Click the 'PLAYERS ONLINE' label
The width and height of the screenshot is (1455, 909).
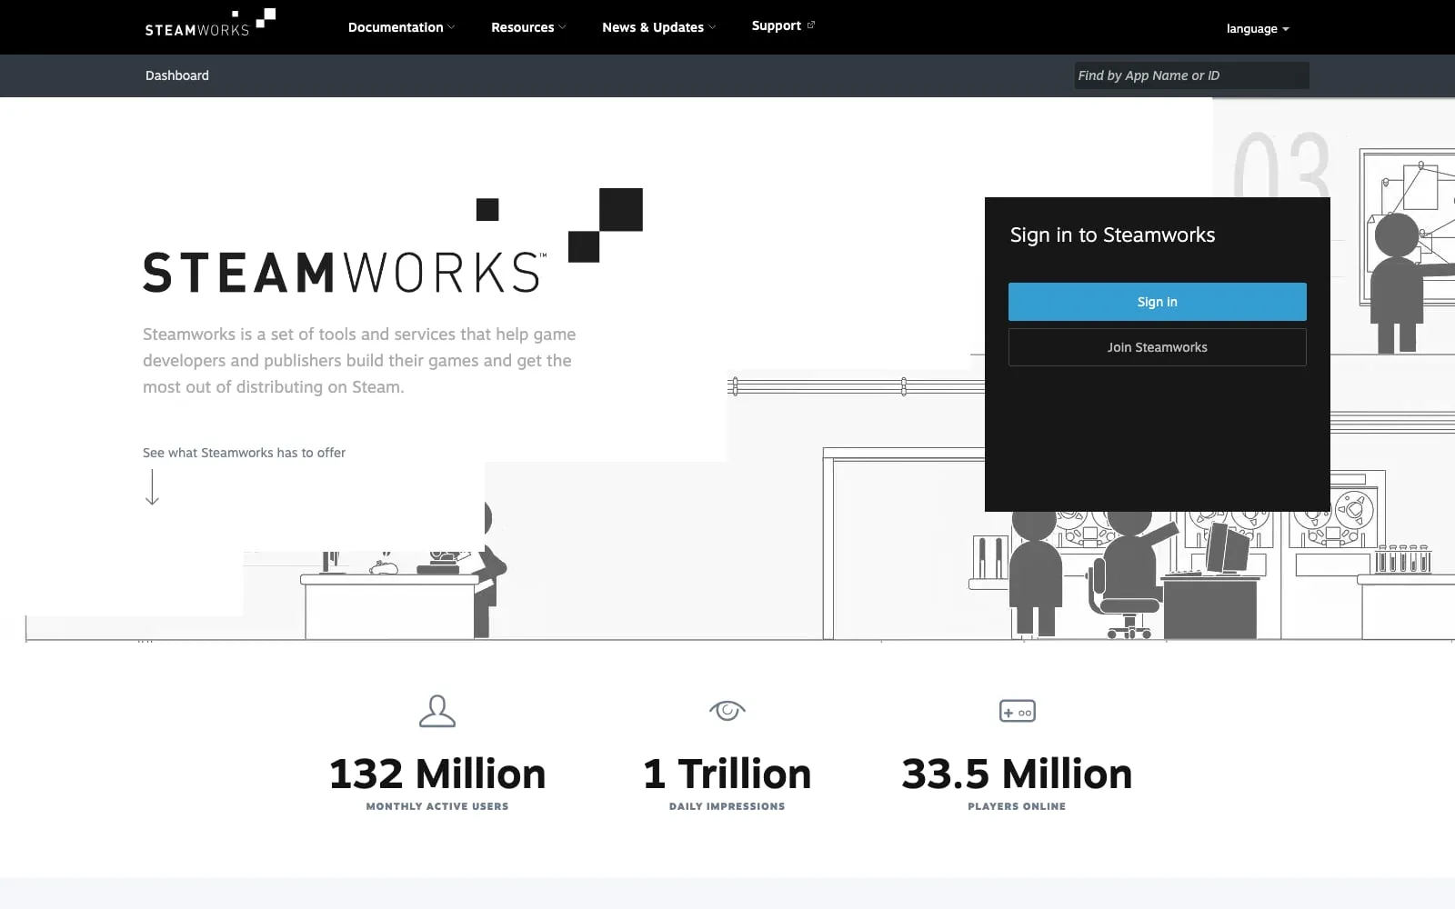[x=1017, y=806]
